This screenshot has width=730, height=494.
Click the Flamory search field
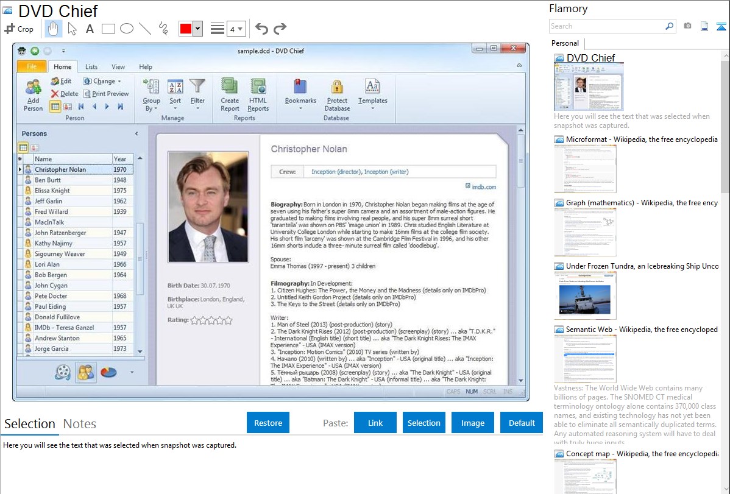click(607, 26)
